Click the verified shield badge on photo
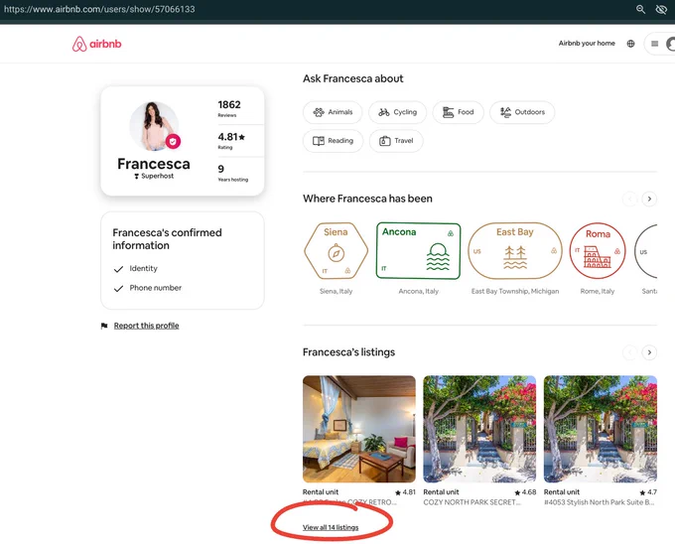This screenshot has height=544, width=675. tap(173, 141)
